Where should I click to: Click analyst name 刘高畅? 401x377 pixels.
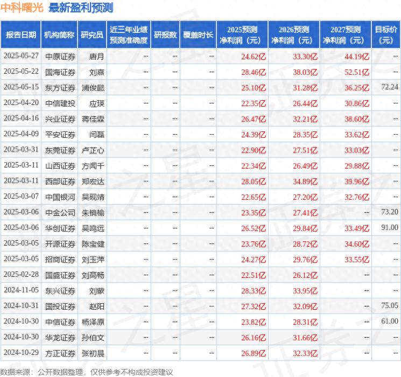93,275
